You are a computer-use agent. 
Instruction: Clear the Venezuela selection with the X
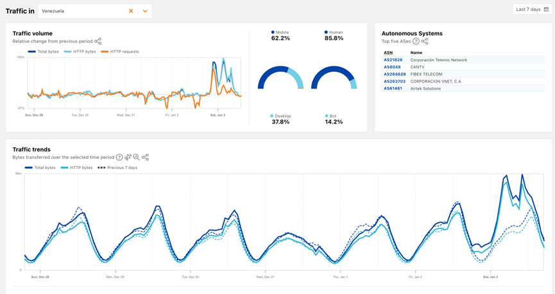tap(131, 11)
